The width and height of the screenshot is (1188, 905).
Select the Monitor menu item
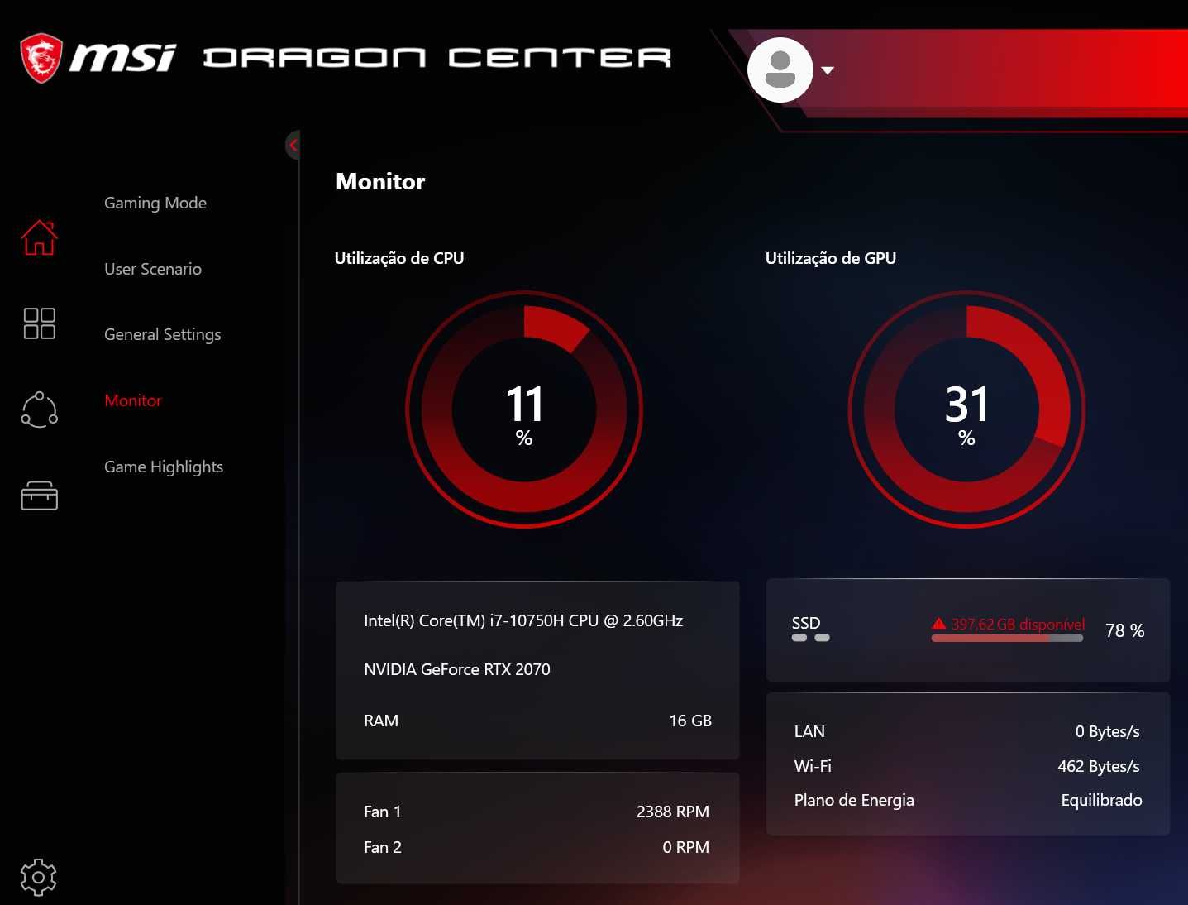[133, 400]
